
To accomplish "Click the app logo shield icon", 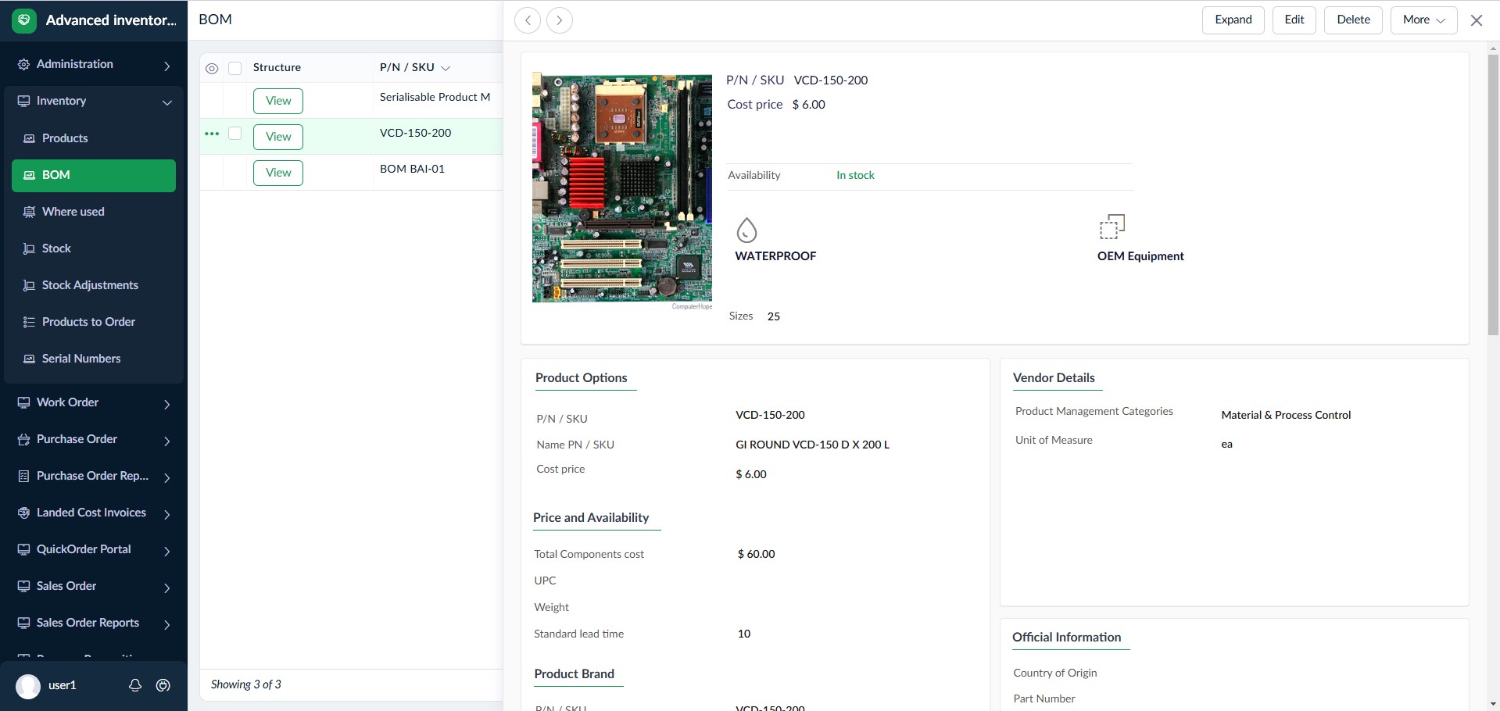I will point(24,20).
